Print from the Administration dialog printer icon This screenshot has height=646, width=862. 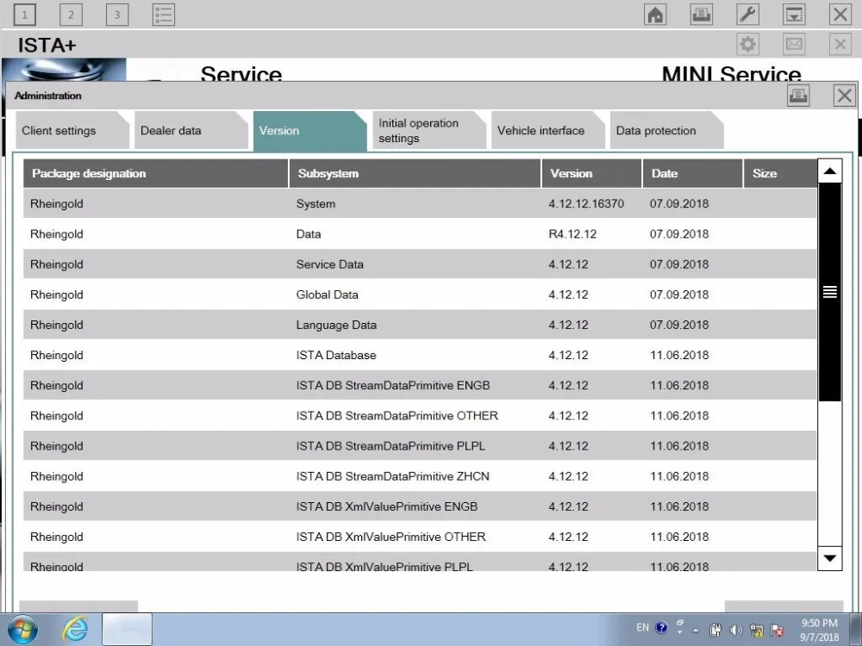click(x=798, y=96)
